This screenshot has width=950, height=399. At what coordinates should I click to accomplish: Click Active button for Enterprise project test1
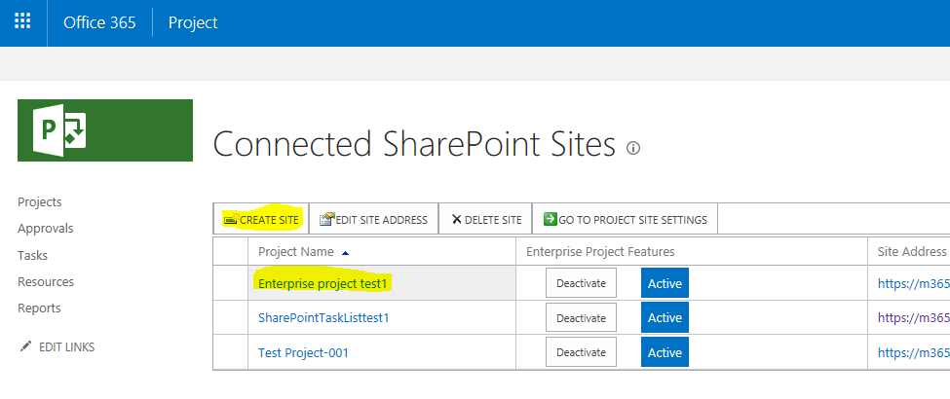[x=665, y=283]
